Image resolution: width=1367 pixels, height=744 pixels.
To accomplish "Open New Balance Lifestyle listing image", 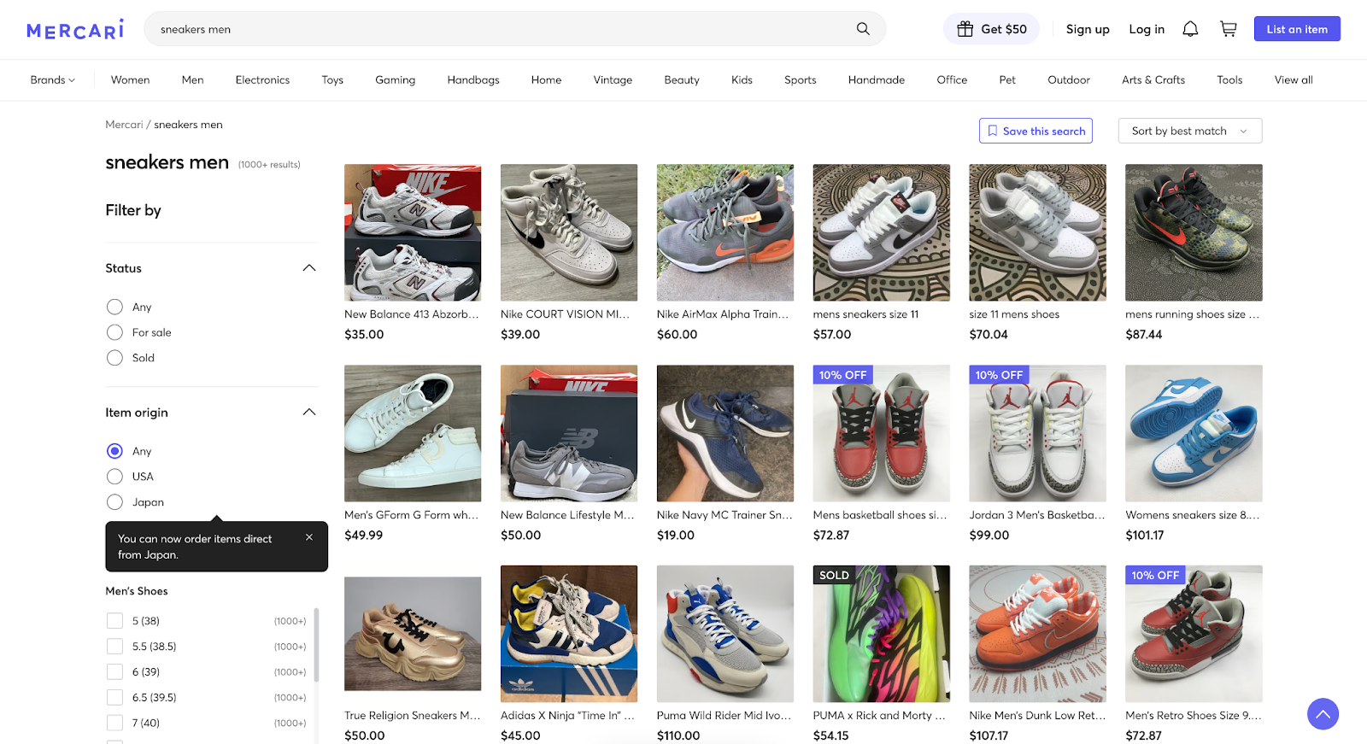I will (x=569, y=433).
